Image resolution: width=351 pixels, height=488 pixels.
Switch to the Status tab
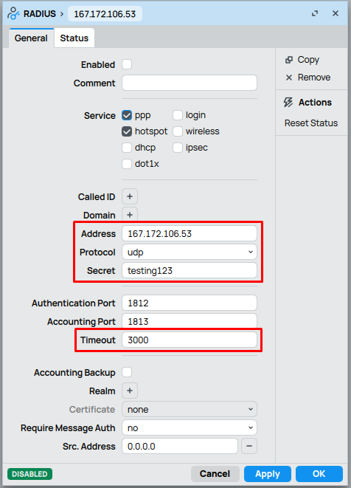74,38
